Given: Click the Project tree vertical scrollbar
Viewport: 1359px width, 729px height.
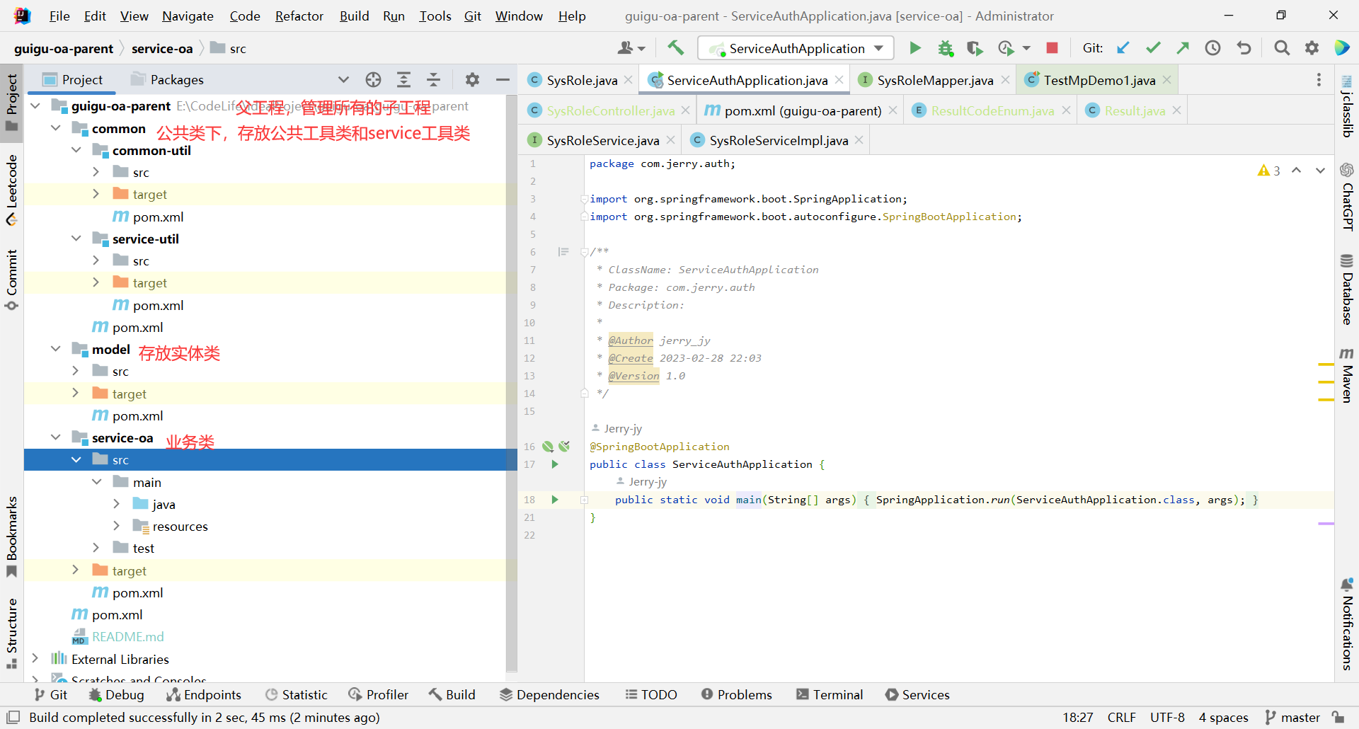Looking at the screenshot, I should [x=512, y=382].
